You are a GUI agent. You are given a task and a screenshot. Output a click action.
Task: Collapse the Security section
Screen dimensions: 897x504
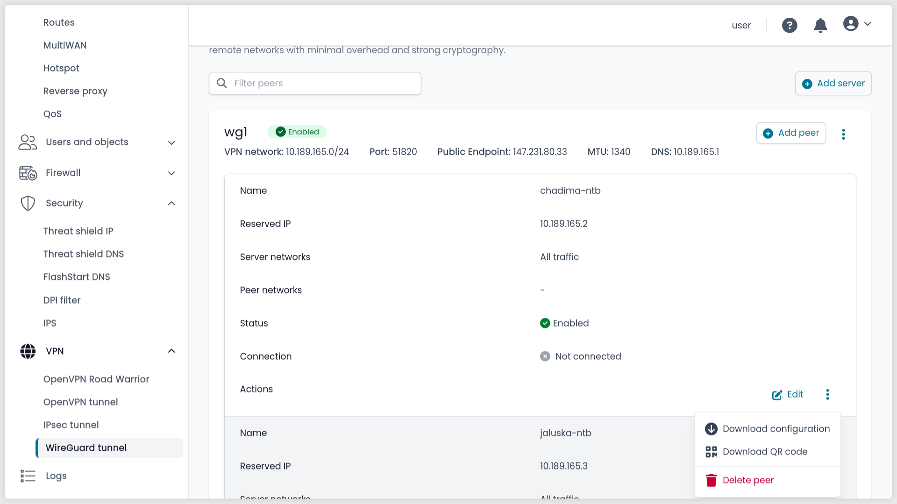coord(171,203)
